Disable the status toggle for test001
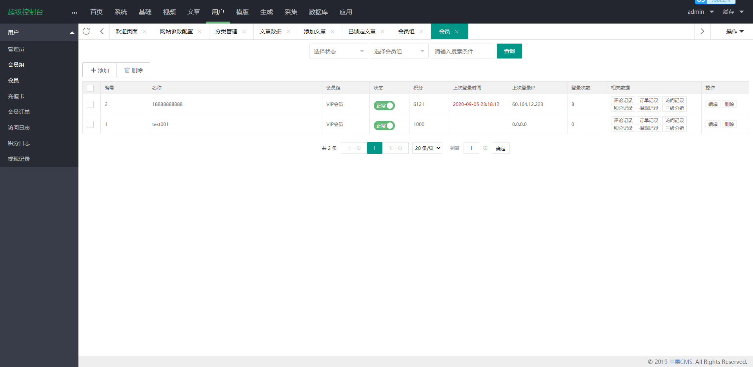 [x=384, y=126]
